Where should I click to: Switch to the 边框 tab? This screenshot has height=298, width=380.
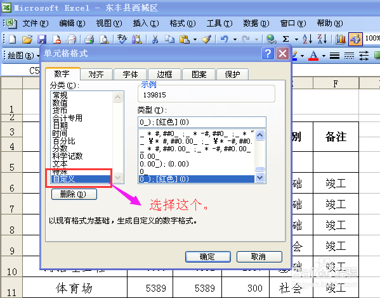(x=164, y=75)
